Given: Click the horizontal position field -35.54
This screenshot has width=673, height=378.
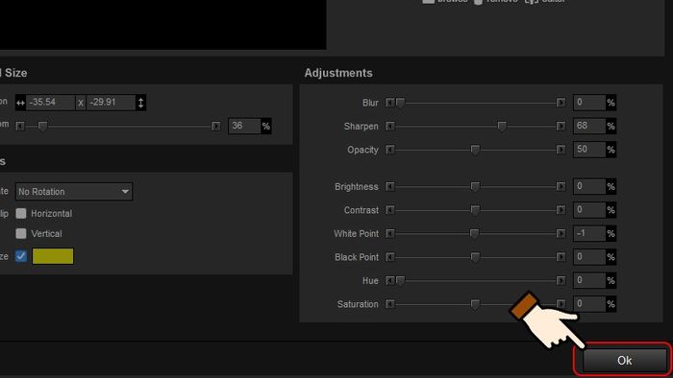Looking at the screenshot, I should point(51,103).
